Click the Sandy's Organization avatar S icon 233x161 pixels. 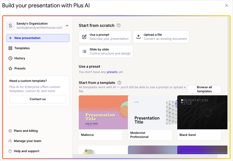pos(10,26)
